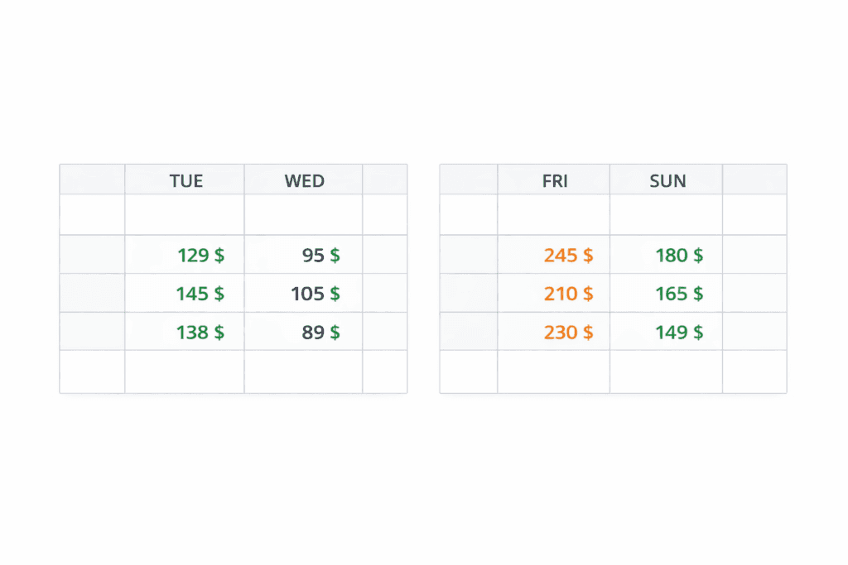Select the 149 $ Sunday price
848x565 pixels.
click(x=679, y=333)
